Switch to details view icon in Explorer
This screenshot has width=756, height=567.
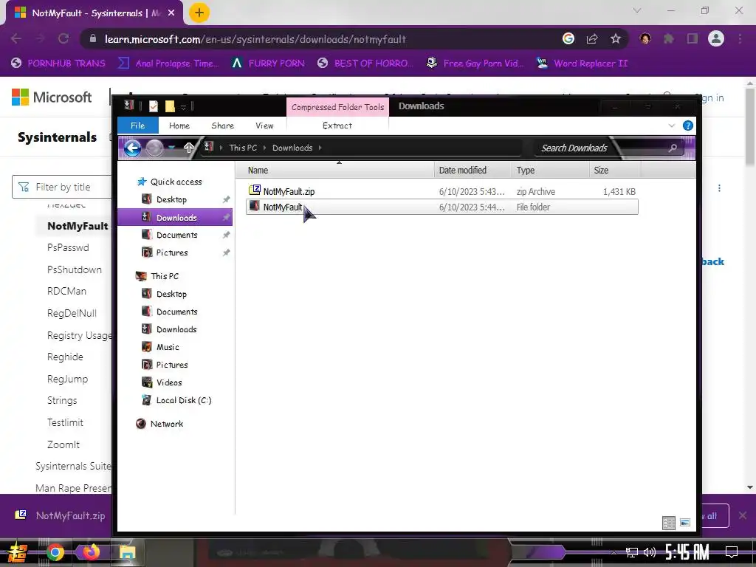coord(669,523)
